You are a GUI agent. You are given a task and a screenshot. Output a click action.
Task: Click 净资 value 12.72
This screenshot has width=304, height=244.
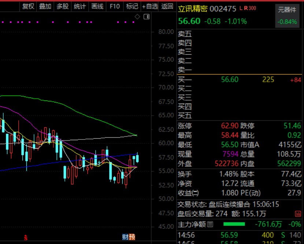coord(230,183)
